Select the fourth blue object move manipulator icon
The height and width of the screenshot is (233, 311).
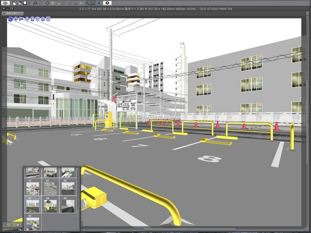click(x=27, y=19)
